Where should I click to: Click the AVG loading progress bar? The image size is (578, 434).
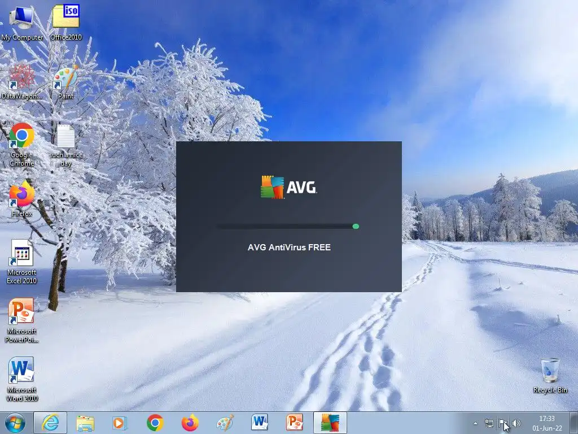tap(288, 226)
